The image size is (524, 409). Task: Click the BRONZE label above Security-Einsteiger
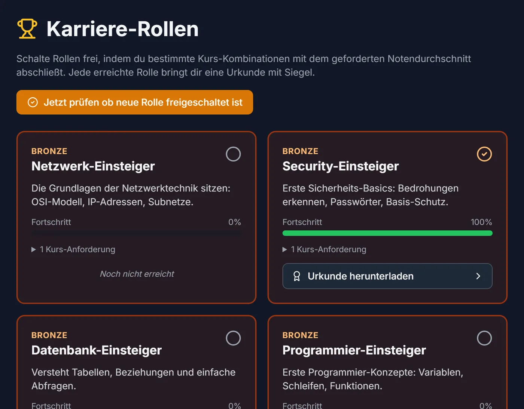click(301, 151)
